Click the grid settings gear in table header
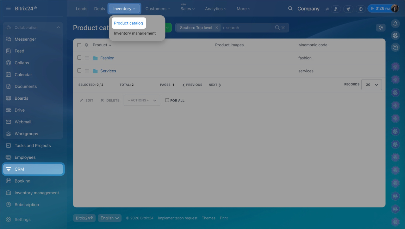Viewport: 405px width, 229px height. pyautogui.click(x=86, y=45)
